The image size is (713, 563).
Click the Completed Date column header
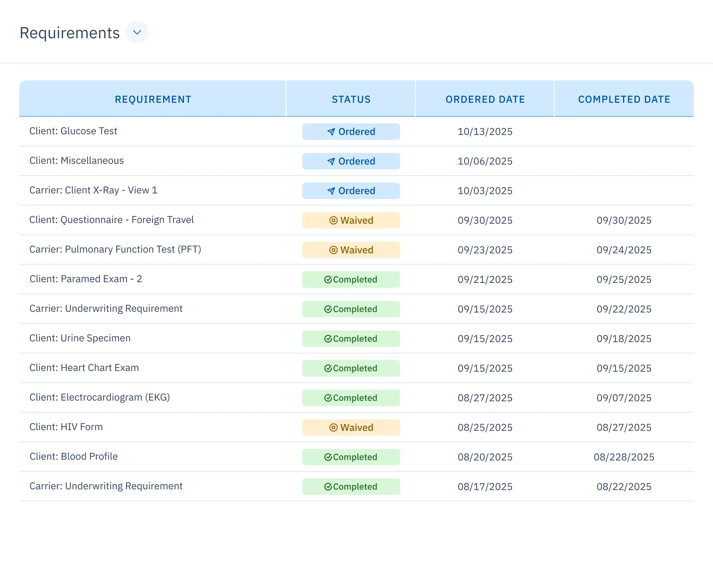[624, 99]
